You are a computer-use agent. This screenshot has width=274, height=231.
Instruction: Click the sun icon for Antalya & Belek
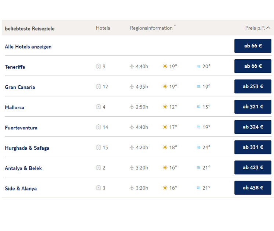(165, 168)
